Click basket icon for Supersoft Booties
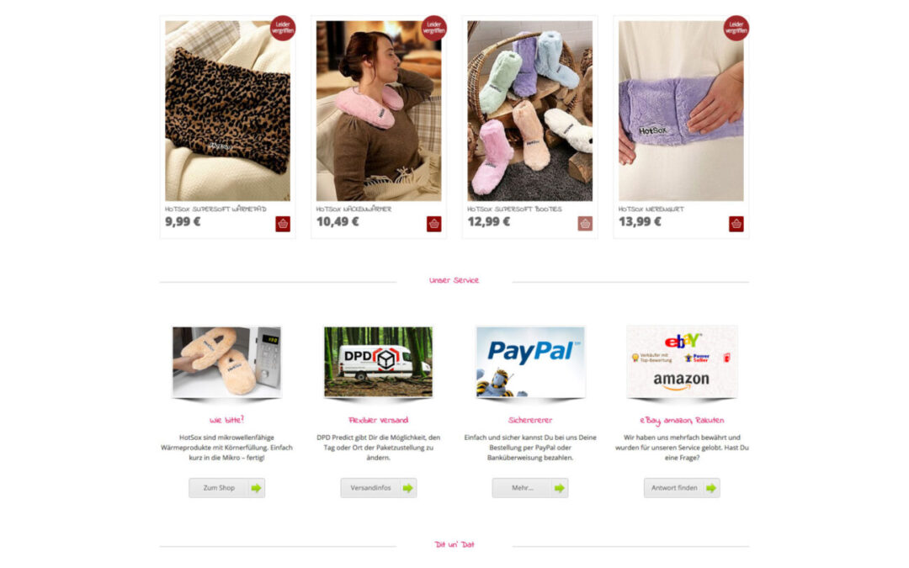Screen dimensions: 909x568 [585, 224]
